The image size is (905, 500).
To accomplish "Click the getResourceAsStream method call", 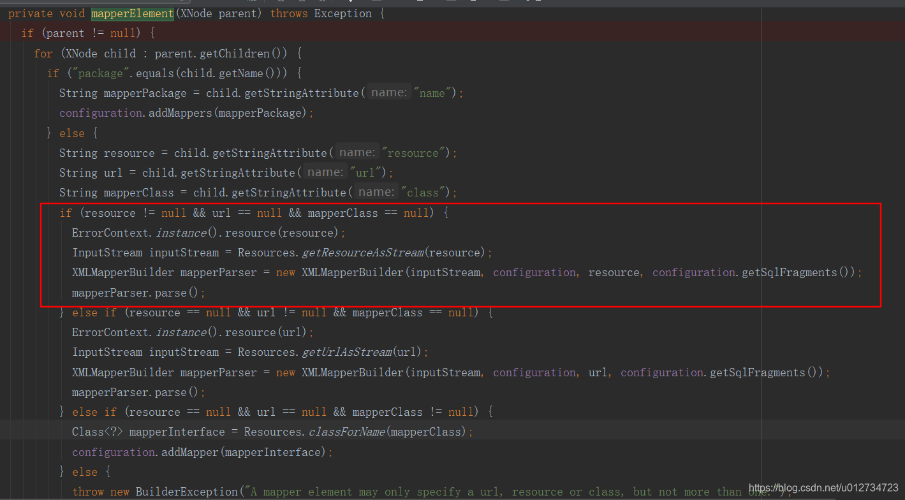I will pos(362,253).
